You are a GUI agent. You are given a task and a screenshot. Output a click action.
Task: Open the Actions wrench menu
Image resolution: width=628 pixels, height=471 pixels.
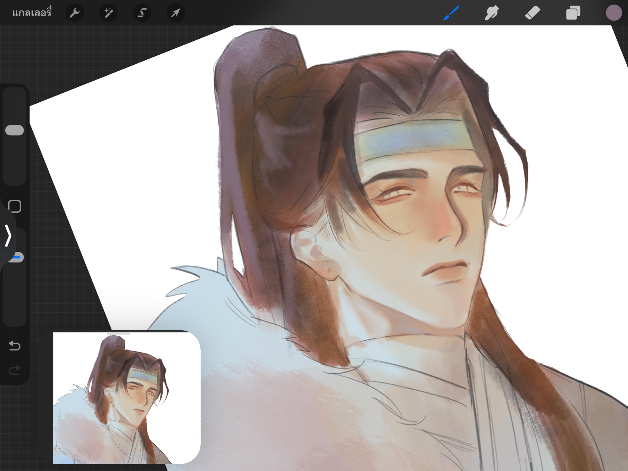(x=75, y=13)
